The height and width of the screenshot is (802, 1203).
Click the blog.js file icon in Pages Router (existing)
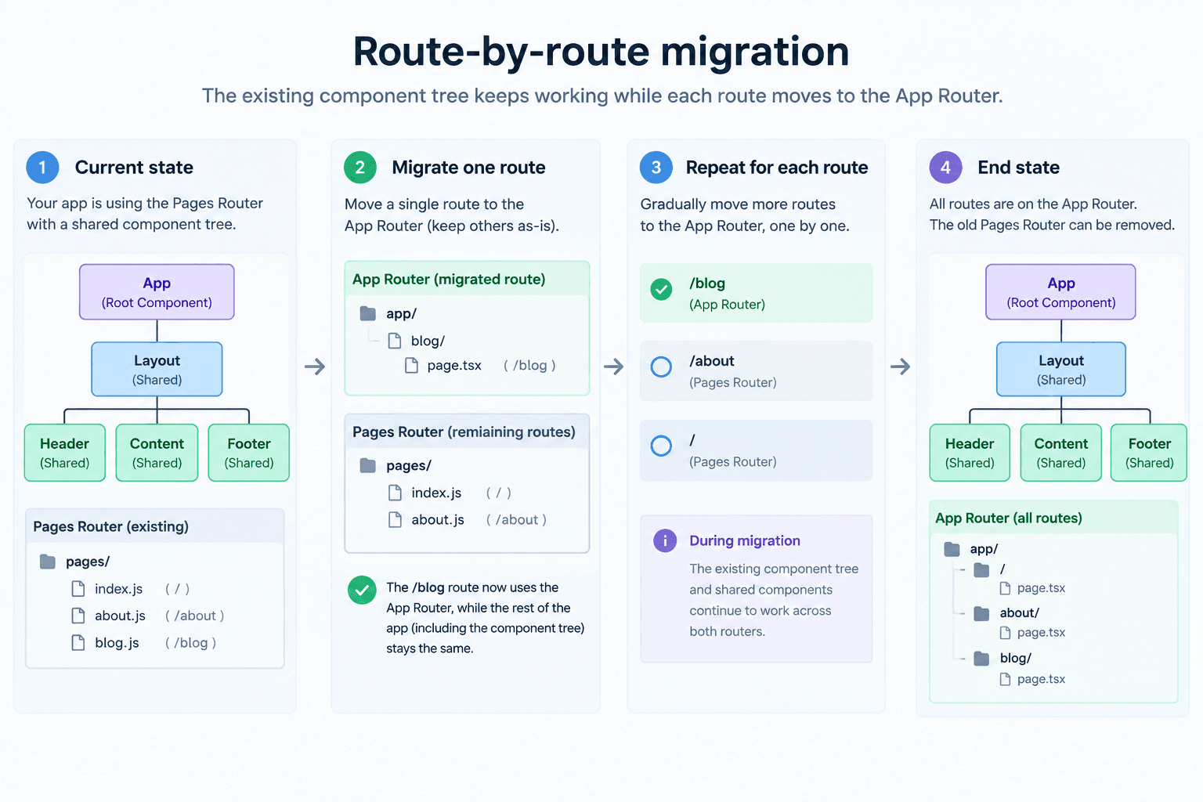(78, 643)
